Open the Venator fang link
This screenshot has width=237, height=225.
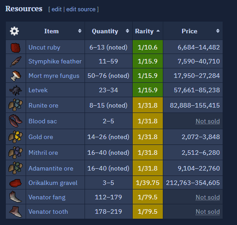47,198
